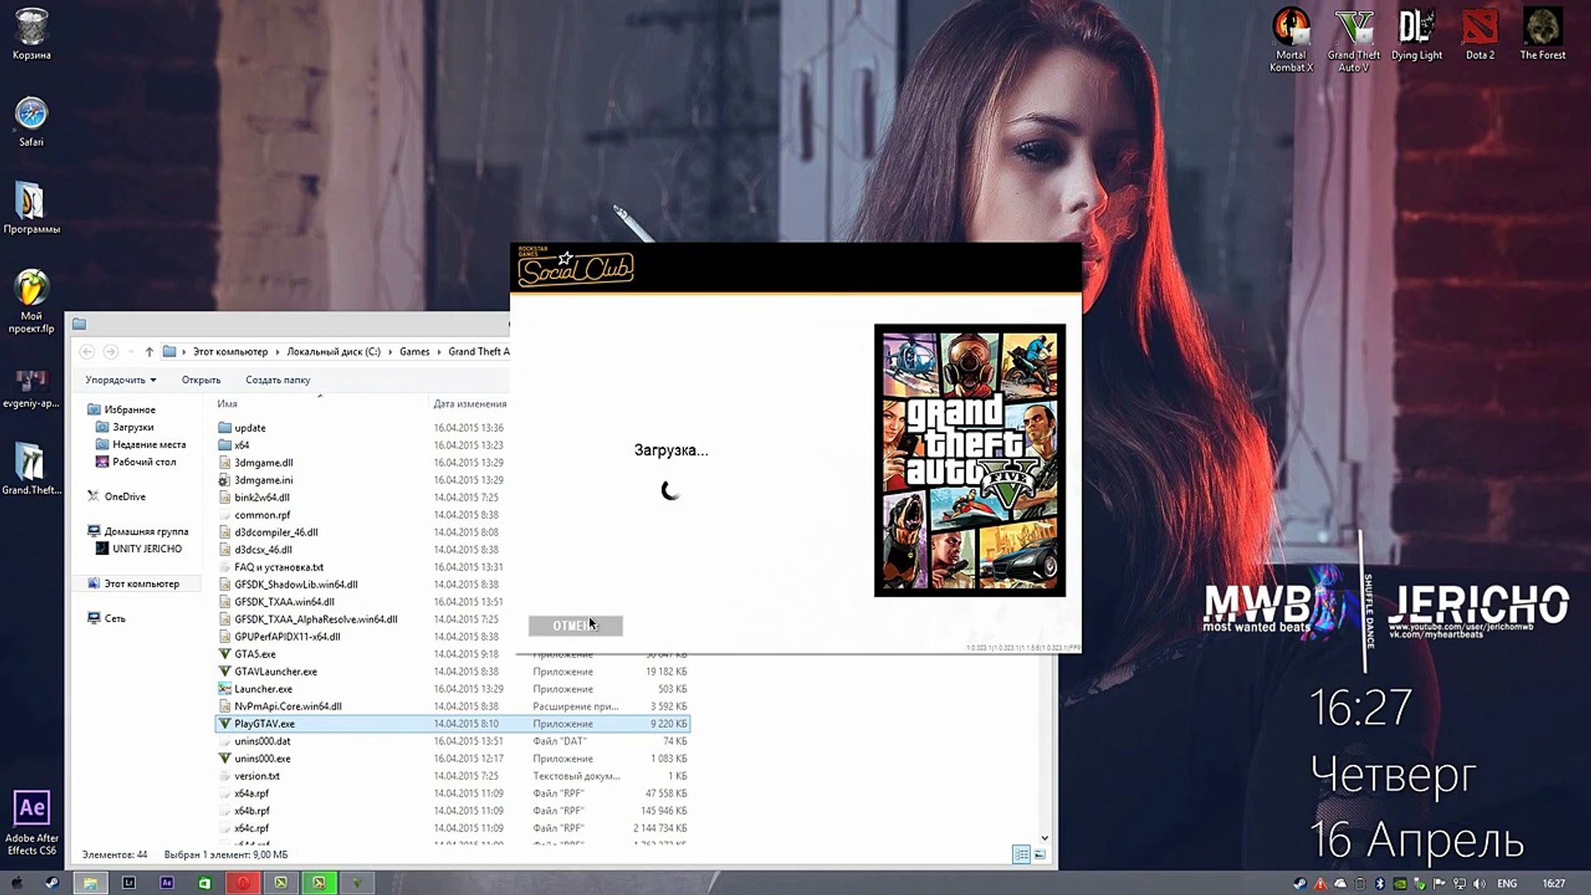The image size is (1591, 895).
Task: Open Мой проект.flp FL Studio file
Action: pos(31,302)
